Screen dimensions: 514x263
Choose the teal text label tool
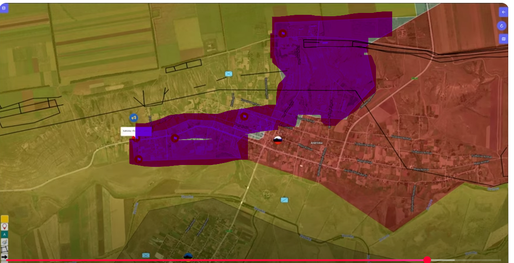click(x=5, y=234)
